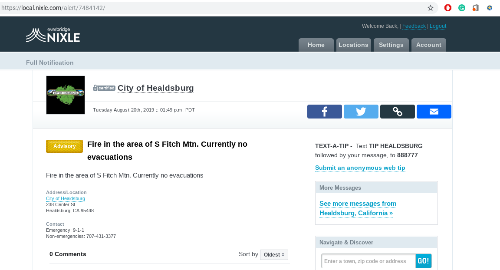Copy the alert link via chain icon

click(x=397, y=112)
